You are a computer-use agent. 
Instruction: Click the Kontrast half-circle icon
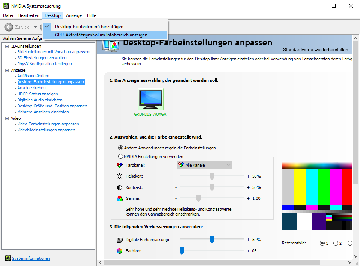(x=119, y=187)
